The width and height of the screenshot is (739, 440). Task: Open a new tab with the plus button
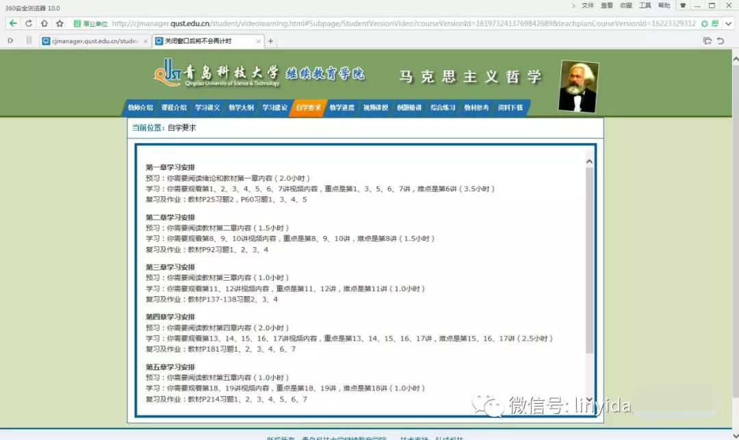[x=271, y=41]
